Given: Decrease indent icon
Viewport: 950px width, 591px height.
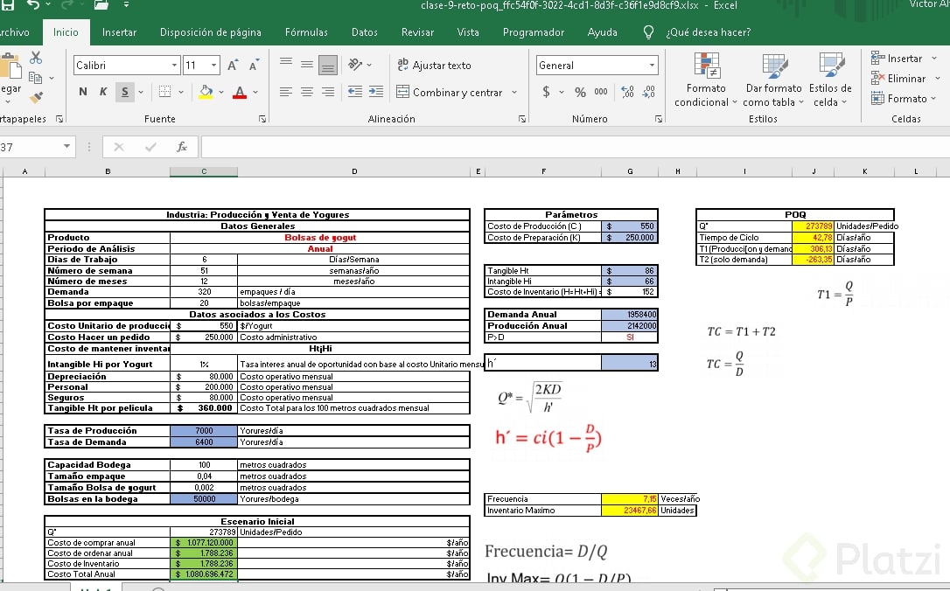Looking at the screenshot, I should (355, 92).
